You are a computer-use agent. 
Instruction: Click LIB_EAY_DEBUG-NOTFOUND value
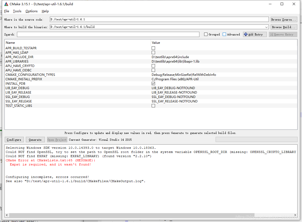(173, 88)
